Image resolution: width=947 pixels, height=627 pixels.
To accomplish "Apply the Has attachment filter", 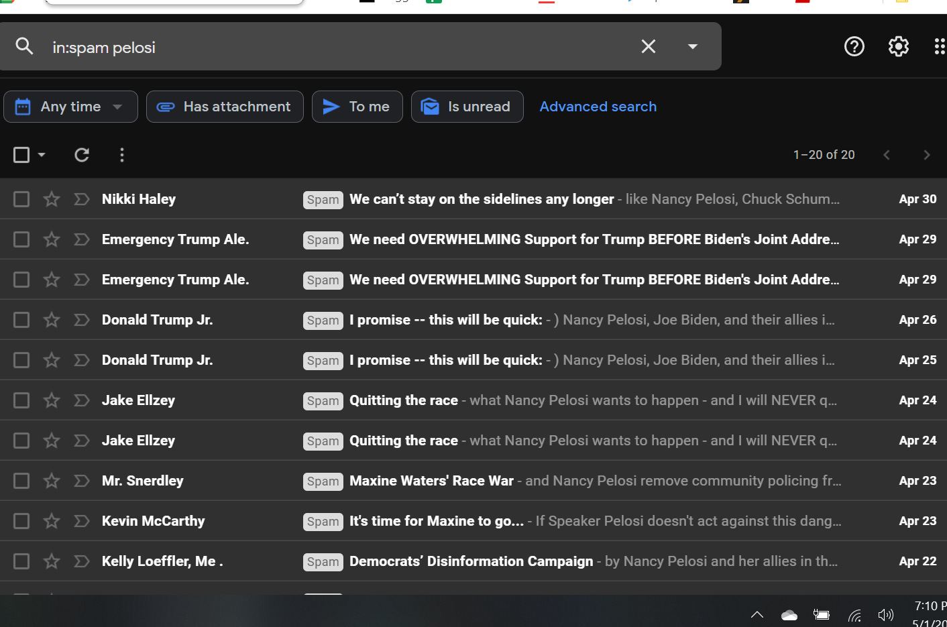I will pos(225,107).
